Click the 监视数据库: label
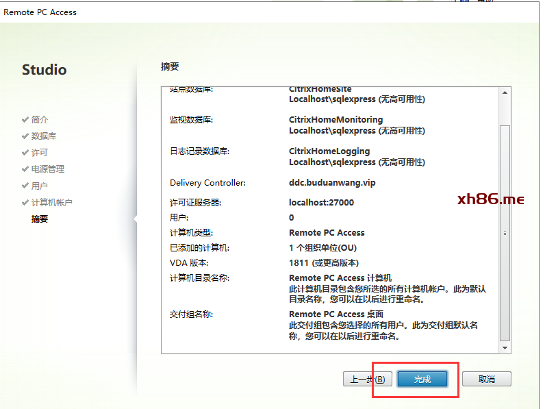This screenshot has width=545, height=409. click(x=192, y=120)
